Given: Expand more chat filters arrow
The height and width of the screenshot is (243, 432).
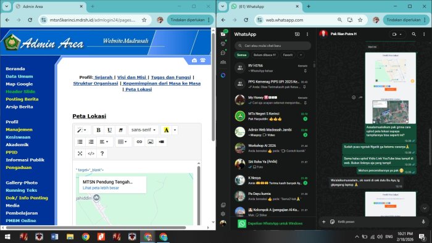Looking at the screenshot, I should click(x=301, y=55).
